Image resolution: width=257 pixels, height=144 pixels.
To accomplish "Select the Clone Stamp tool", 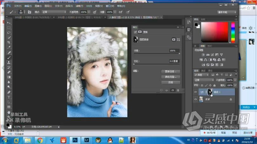I will (9, 62).
